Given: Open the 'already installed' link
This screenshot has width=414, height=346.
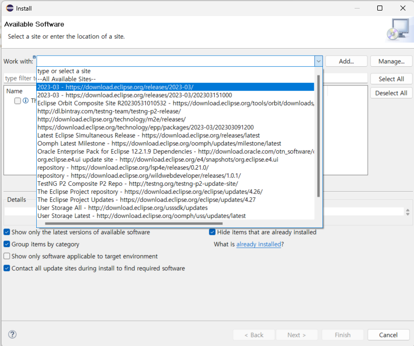Looking at the screenshot, I should point(259,244).
